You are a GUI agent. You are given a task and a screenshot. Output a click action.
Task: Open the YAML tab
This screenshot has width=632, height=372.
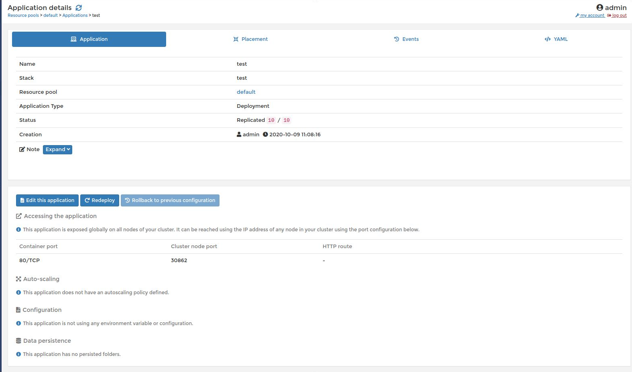[x=556, y=39]
